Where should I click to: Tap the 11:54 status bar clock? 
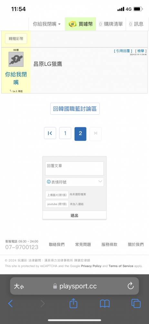[x=18, y=9]
